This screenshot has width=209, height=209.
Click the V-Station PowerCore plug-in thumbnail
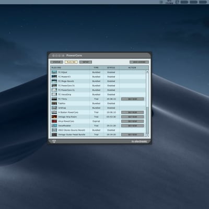[54, 112]
